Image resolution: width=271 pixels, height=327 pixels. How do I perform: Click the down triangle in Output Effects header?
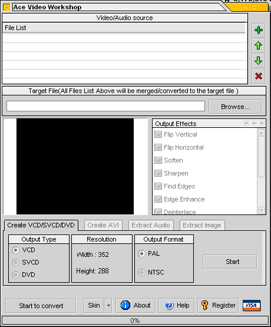(262, 123)
